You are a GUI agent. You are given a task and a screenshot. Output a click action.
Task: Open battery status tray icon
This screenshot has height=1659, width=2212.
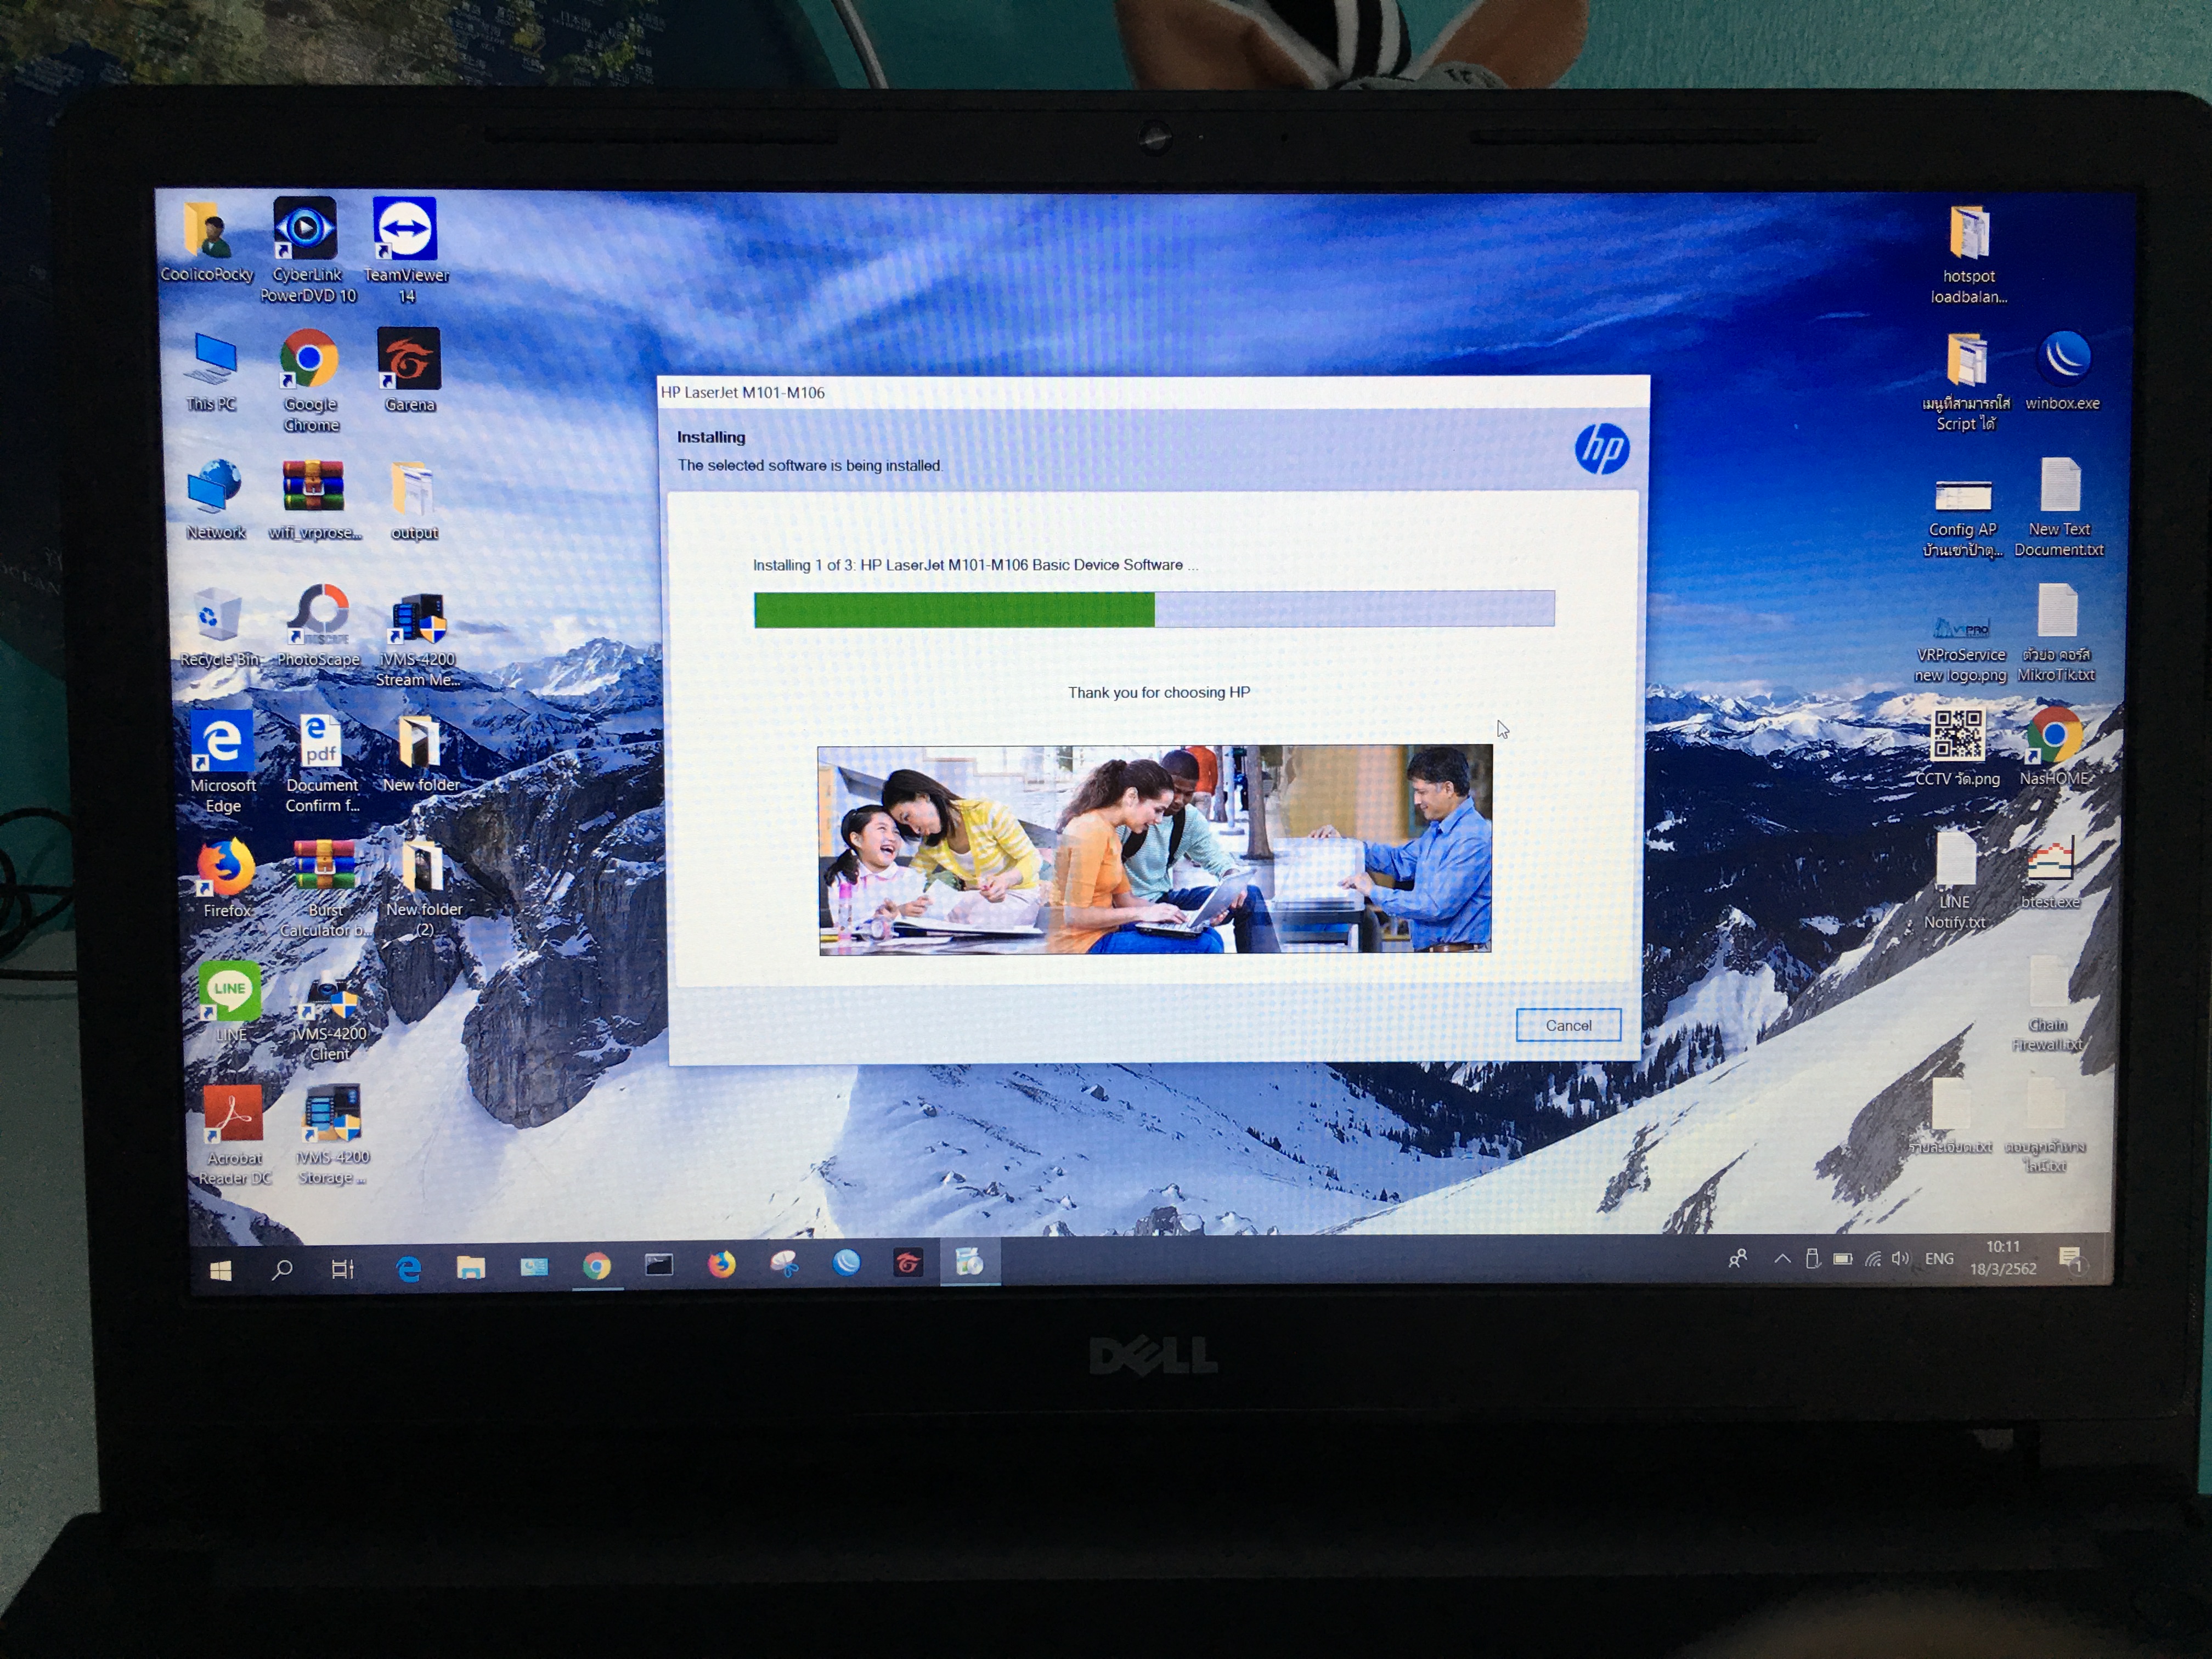1843,1259
